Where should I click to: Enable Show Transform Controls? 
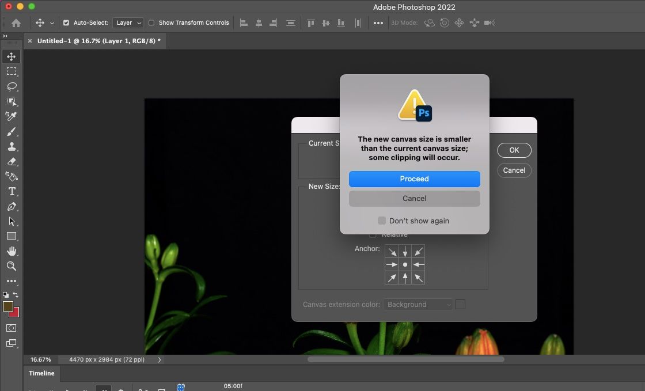151,23
